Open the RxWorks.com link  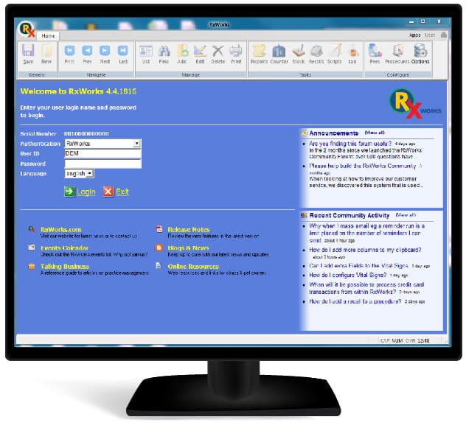tap(61, 230)
